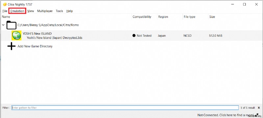Click the Roms directory folder icon
This screenshot has height=118, width=263.
point(12,25)
